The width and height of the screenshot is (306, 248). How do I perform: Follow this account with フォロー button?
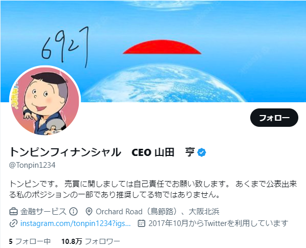coord(274,118)
